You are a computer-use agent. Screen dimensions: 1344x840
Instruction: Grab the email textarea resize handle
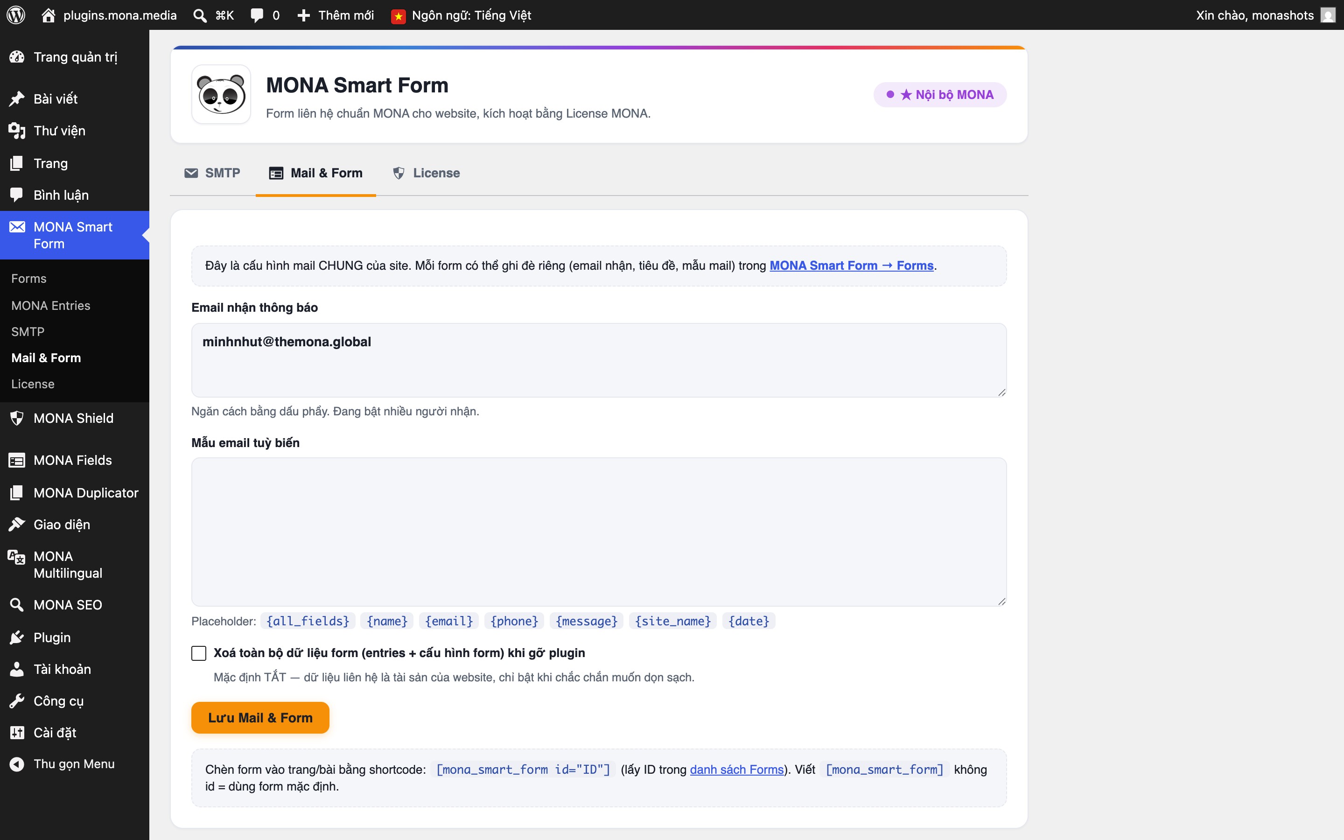(1001, 392)
